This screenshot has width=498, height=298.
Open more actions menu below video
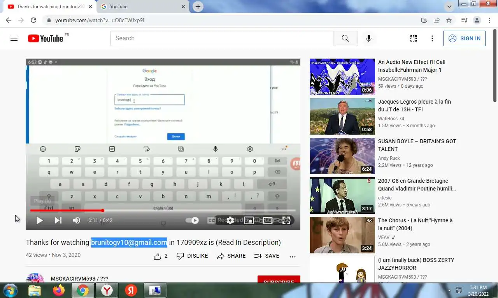[293, 256]
